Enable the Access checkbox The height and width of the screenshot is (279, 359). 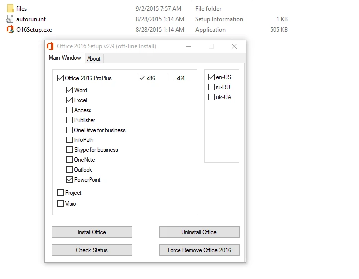click(69, 110)
